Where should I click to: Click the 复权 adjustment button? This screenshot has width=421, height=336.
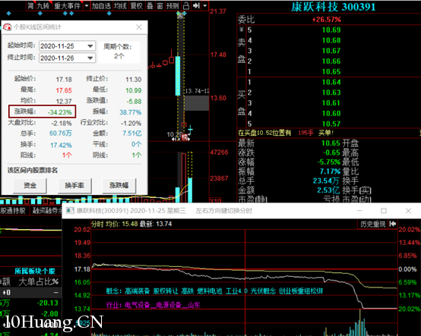pyautogui.click(x=136, y=5)
